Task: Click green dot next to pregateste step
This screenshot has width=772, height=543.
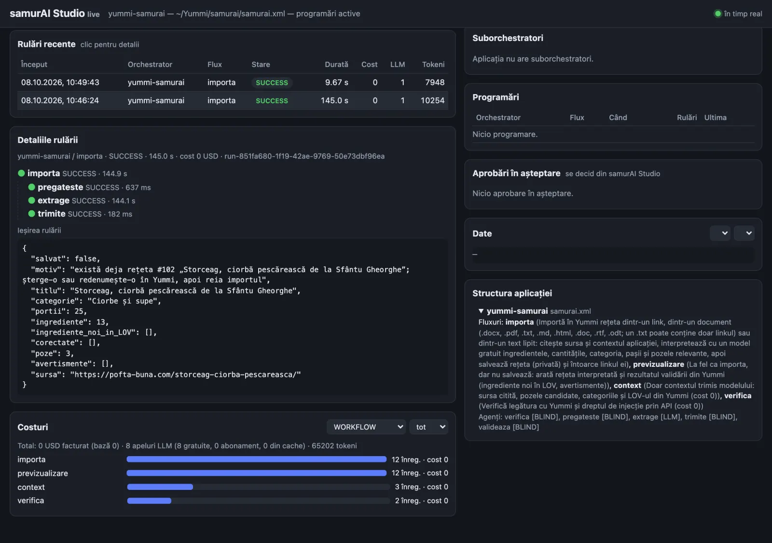Action: tap(31, 187)
